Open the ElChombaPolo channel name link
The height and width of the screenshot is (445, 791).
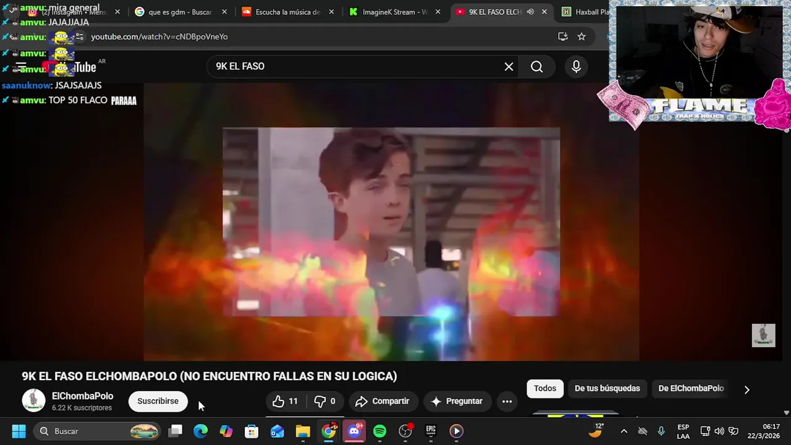click(x=82, y=396)
